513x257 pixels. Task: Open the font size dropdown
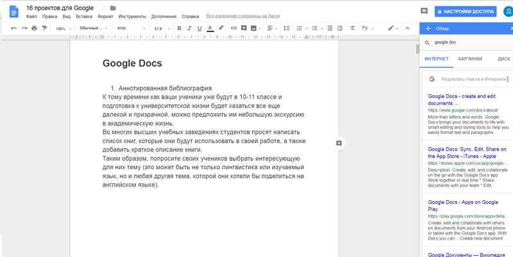(162, 29)
